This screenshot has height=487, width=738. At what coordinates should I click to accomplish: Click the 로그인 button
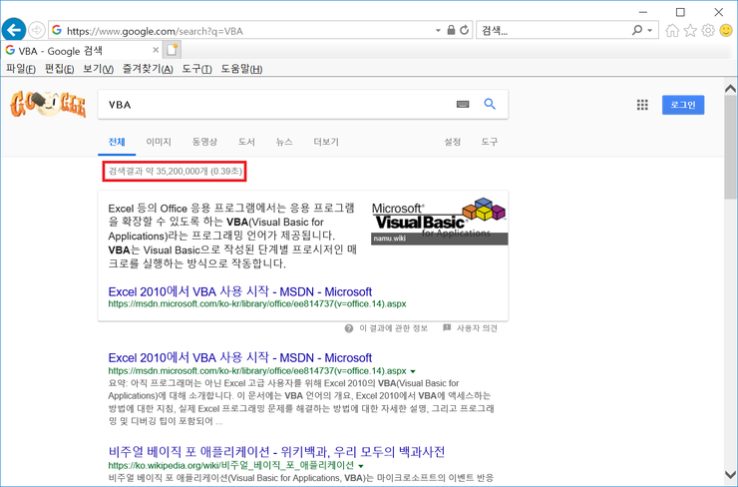(683, 105)
